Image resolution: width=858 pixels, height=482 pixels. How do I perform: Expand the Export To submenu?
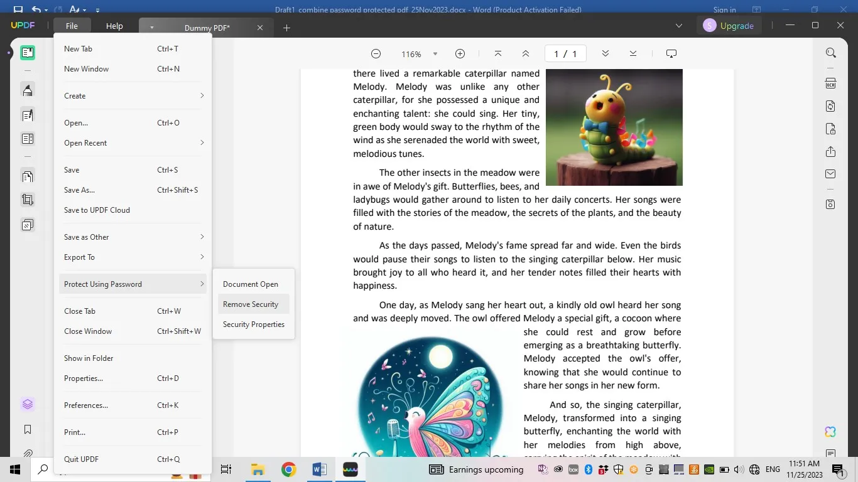pyautogui.click(x=133, y=257)
